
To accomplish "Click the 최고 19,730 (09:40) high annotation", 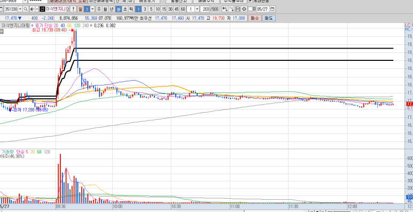I will coord(50,30).
